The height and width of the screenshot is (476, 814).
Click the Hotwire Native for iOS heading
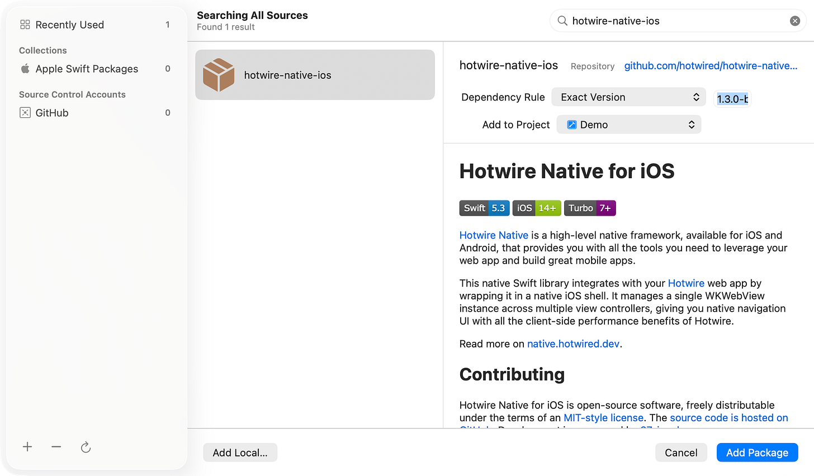point(567,171)
